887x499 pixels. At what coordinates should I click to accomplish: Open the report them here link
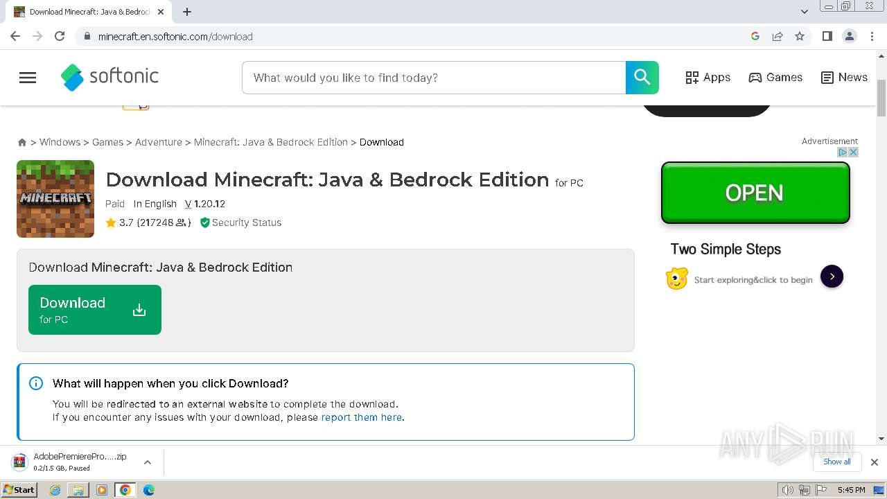pos(362,417)
